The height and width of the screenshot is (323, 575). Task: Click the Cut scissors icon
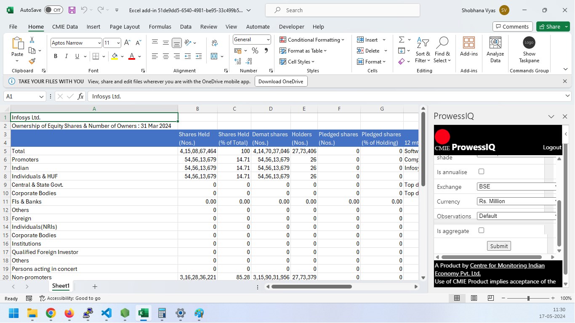[32, 40]
